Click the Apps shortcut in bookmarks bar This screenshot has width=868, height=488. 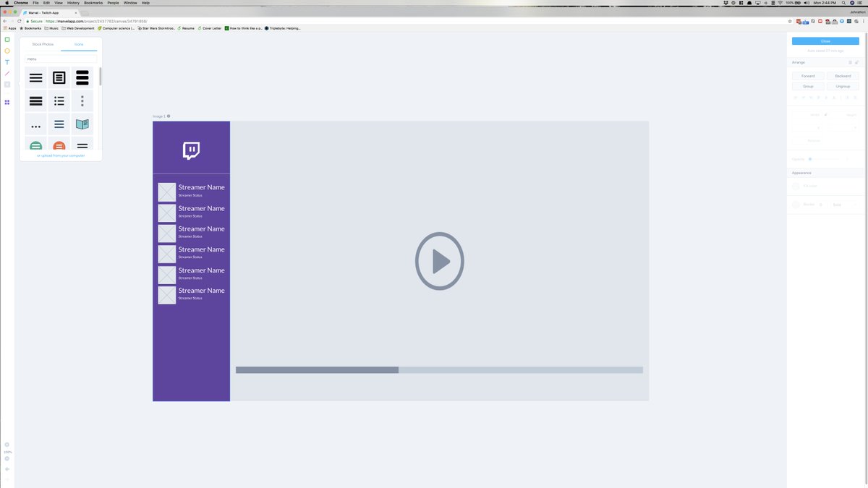coord(10,28)
